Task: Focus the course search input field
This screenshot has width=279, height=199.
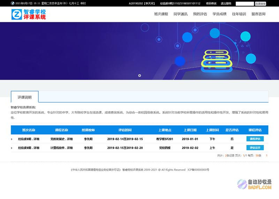Action: 245,3
